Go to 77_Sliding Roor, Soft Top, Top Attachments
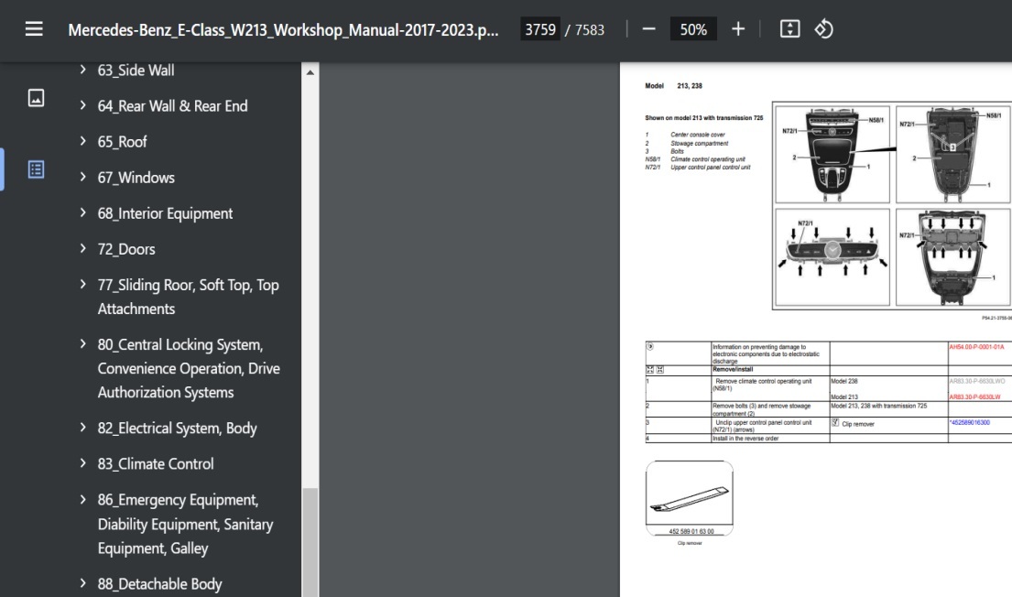The width and height of the screenshot is (1012, 597). [189, 297]
